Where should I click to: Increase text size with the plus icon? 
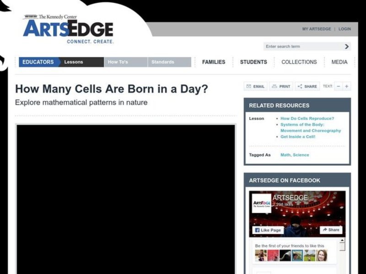(x=346, y=86)
